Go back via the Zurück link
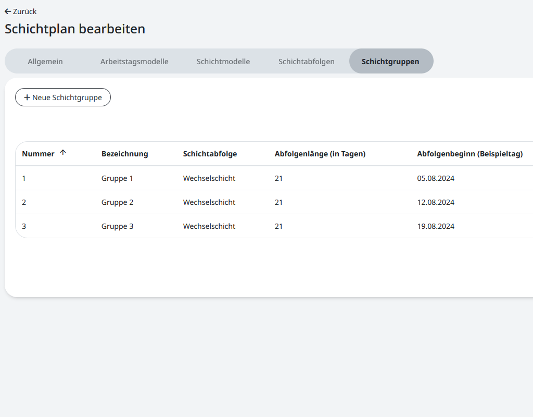Screen dimensions: 533x417 [x=24, y=11]
